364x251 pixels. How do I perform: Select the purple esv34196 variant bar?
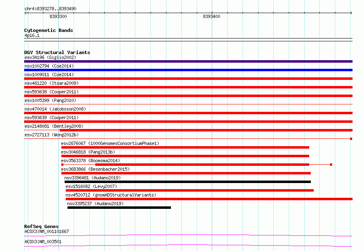(188, 61)
